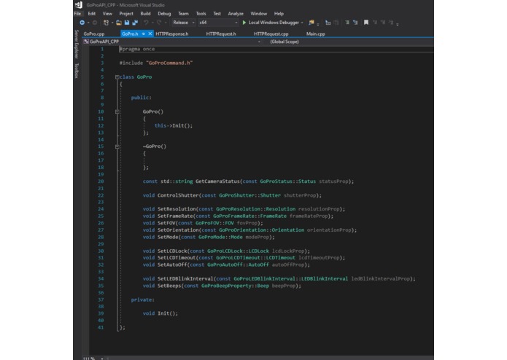Image resolution: width=507 pixels, height=360 pixels.
Task: Switch to the HTTPRequest.cpp tab
Action: [x=271, y=34]
